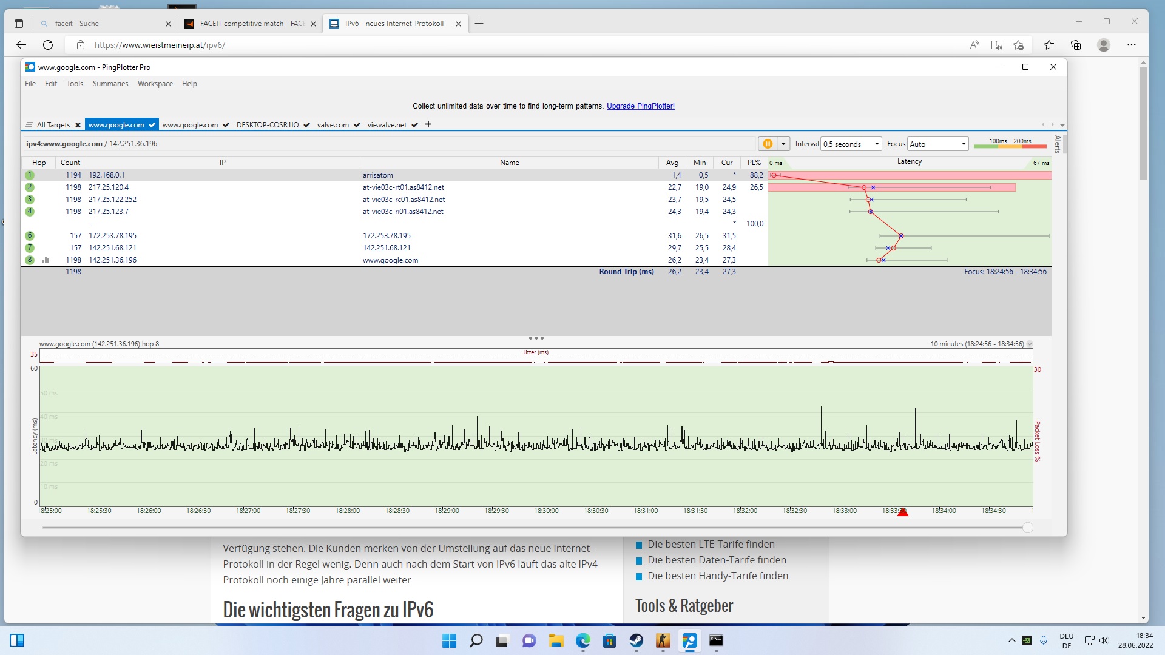This screenshot has width=1165, height=655.
Task: Add a new target tab with plus icon
Action: (x=428, y=124)
